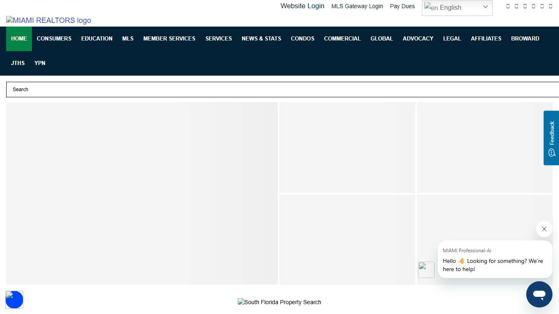Open the chat messenger bubble icon
Image resolution: width=559 pixels, height=314 pixels.
point(539,294)
